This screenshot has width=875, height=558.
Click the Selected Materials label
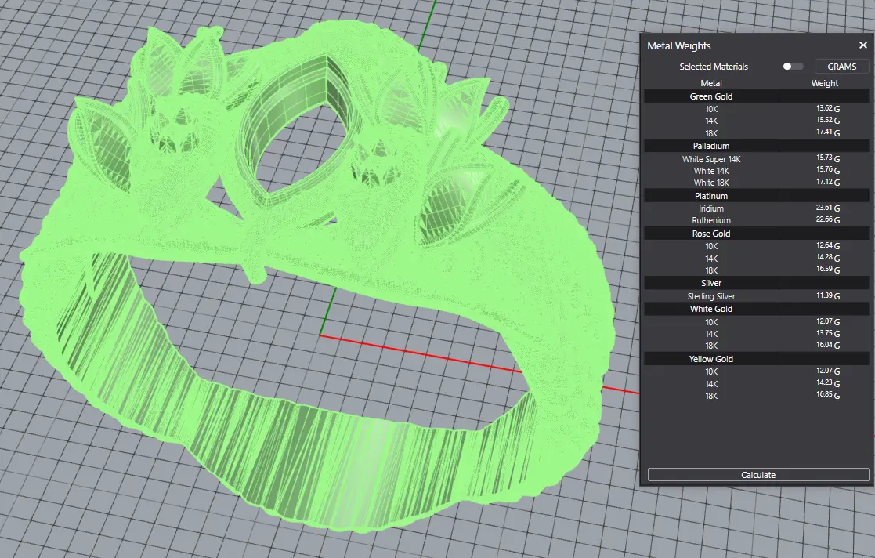coord(713,67)
